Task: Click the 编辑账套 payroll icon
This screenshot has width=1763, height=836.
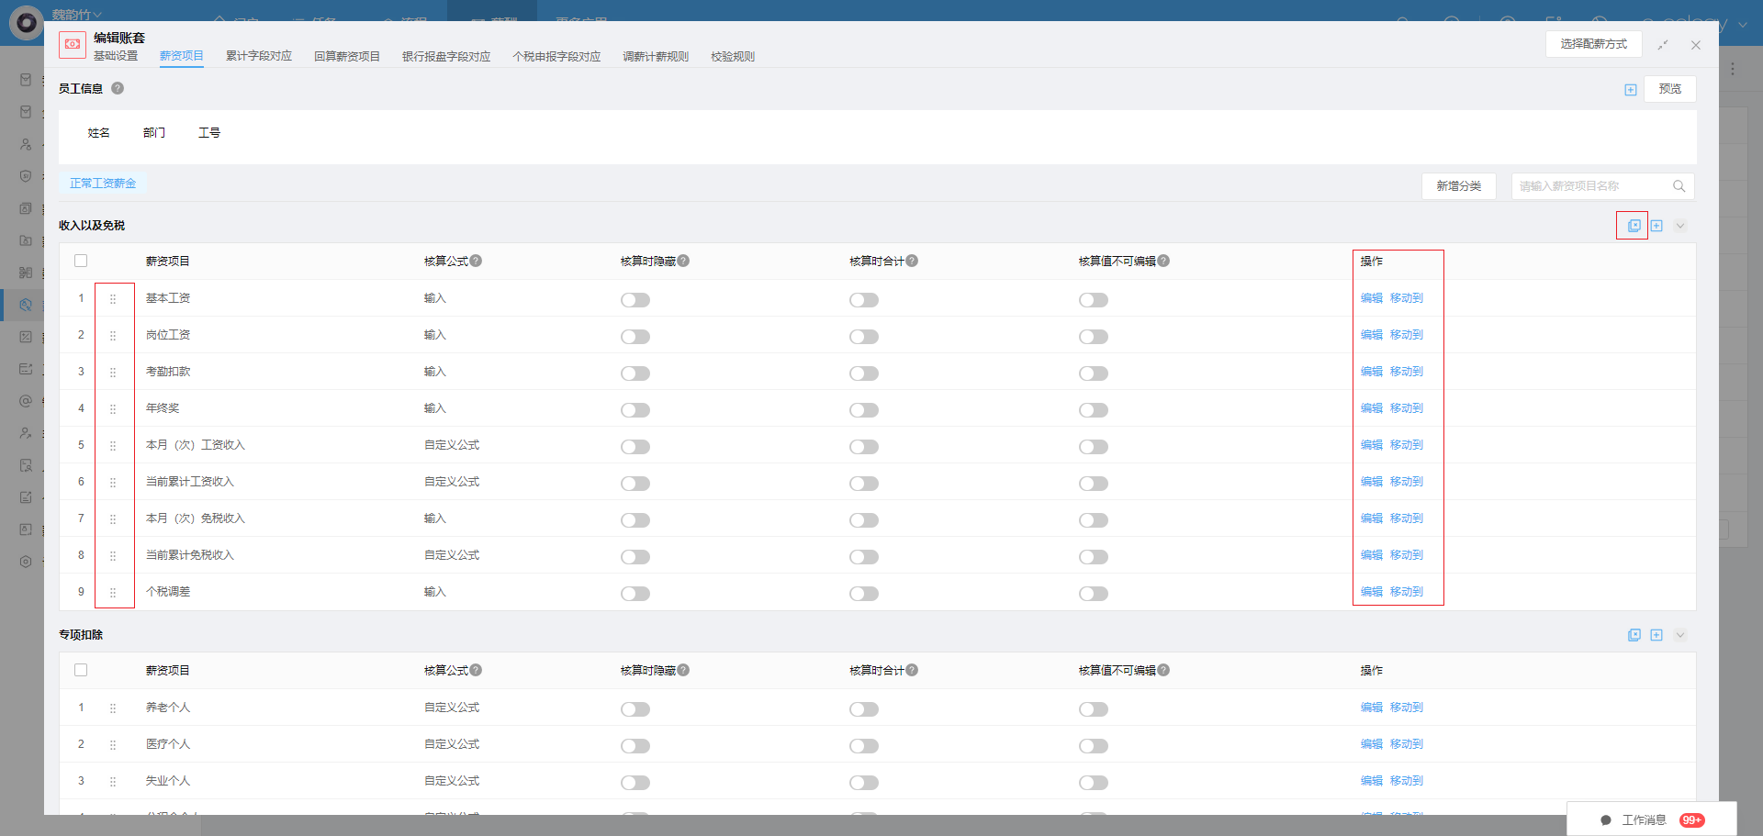Action: (73, 44)
